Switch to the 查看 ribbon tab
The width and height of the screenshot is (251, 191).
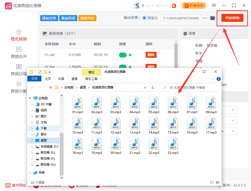click(75, 79)
